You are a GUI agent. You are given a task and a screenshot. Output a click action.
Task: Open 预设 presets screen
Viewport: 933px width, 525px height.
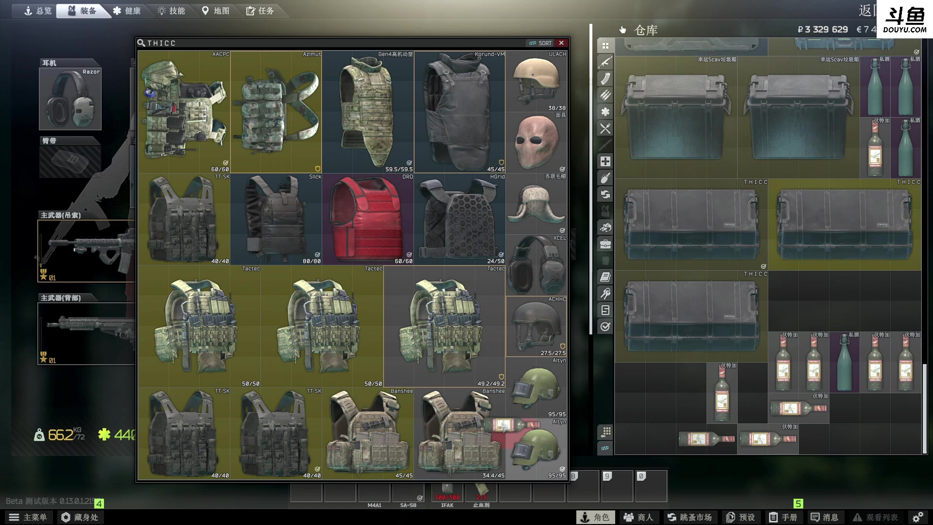741,517
